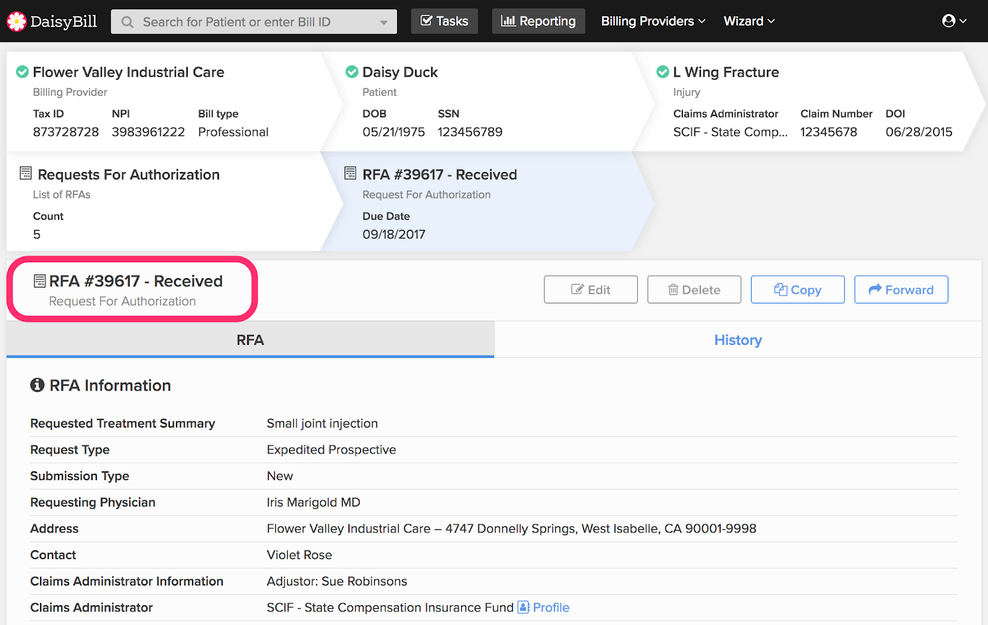Open the Reporting page

click(x=538, y=21)
